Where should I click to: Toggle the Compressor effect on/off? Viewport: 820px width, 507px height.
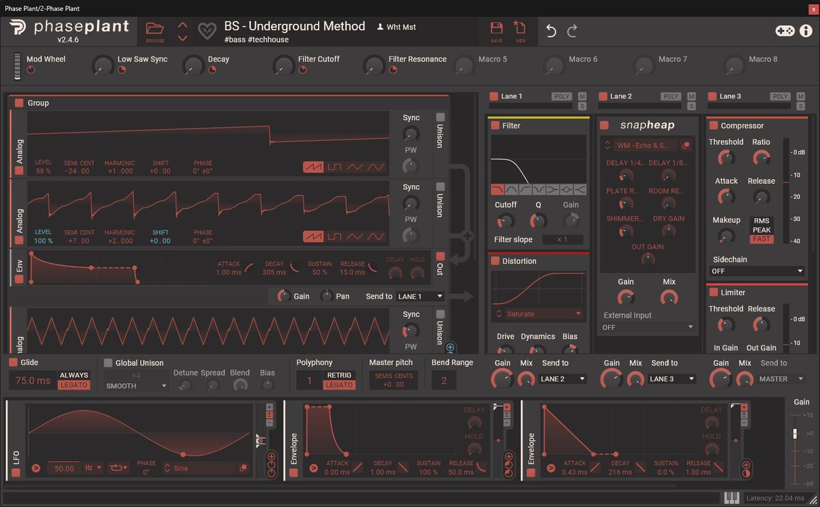click(713, 126)
